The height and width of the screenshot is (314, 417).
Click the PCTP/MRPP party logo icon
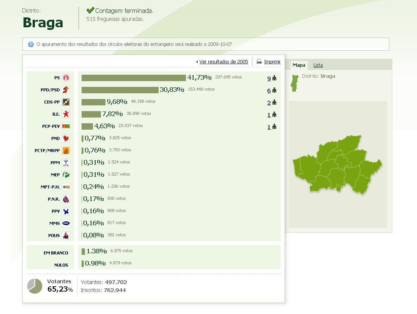click(66, 151)
